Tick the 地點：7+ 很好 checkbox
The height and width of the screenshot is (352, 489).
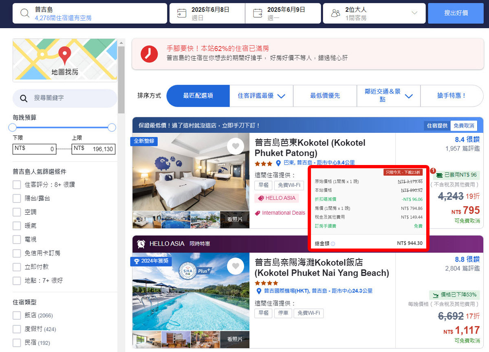[x=17, y=281]
